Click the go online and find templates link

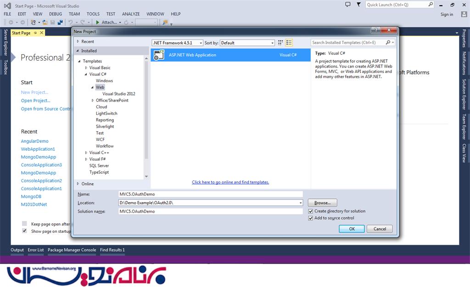click(x=230, y=182)
